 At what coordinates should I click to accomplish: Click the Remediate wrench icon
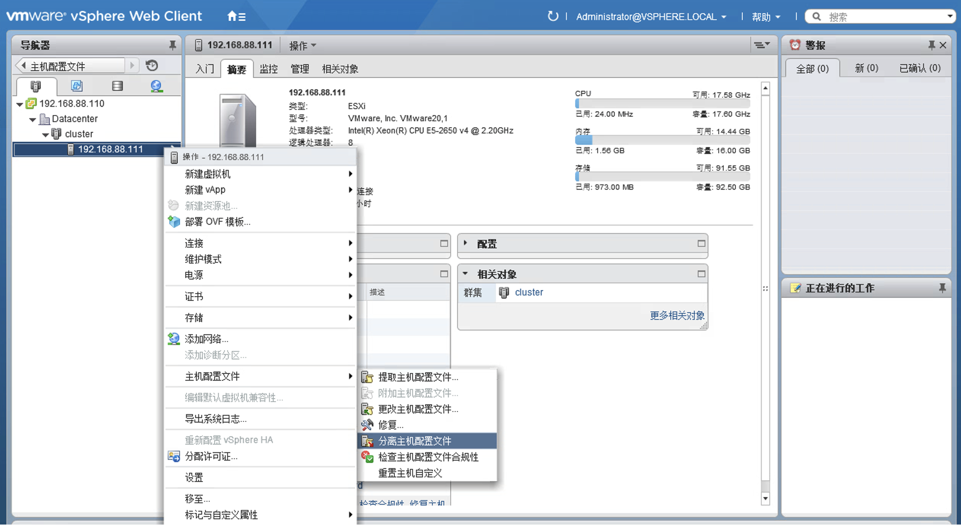click(367, 425)
